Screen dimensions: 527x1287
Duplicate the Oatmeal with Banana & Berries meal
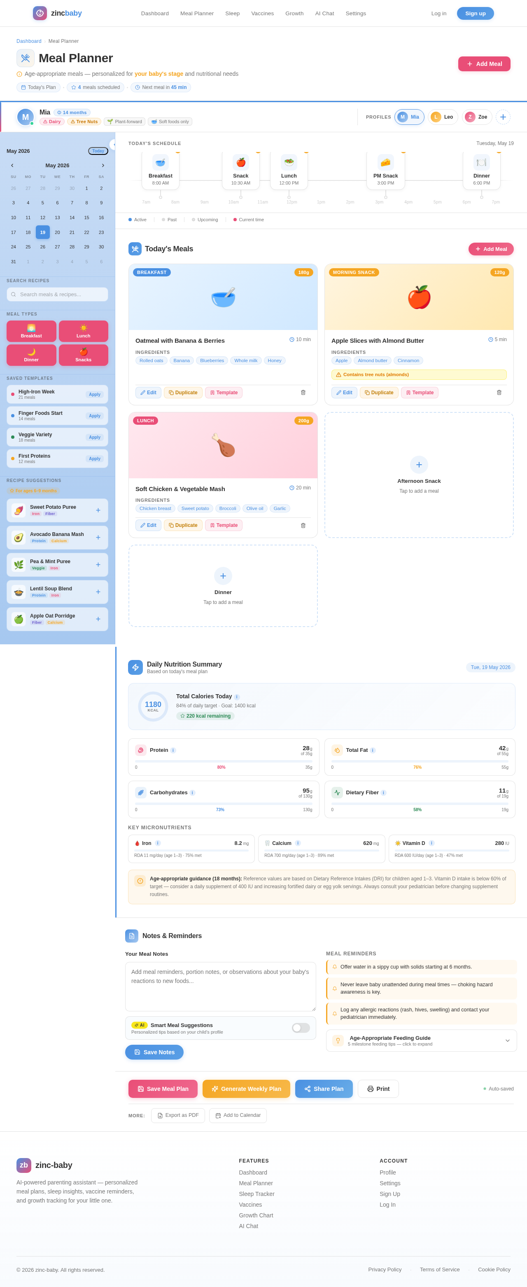coord(183,393)
